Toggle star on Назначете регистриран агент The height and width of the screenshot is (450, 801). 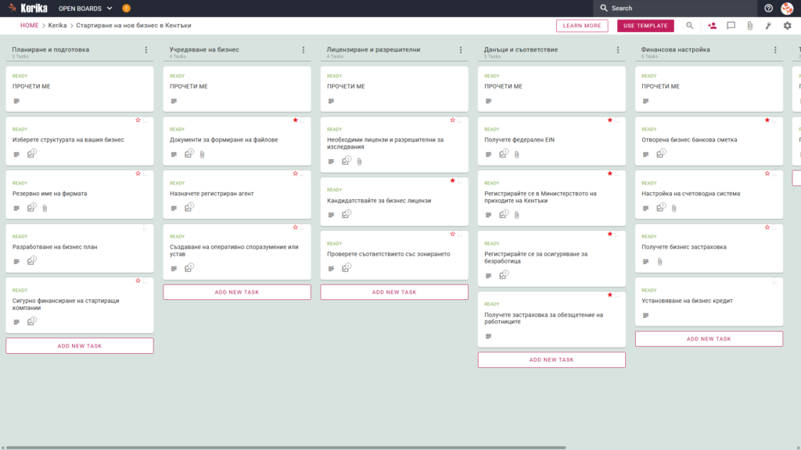(x=295, y=173)
